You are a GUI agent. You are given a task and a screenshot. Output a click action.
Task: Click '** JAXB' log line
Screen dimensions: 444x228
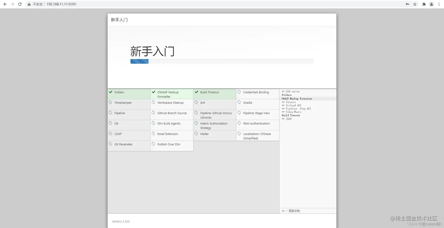287,119
